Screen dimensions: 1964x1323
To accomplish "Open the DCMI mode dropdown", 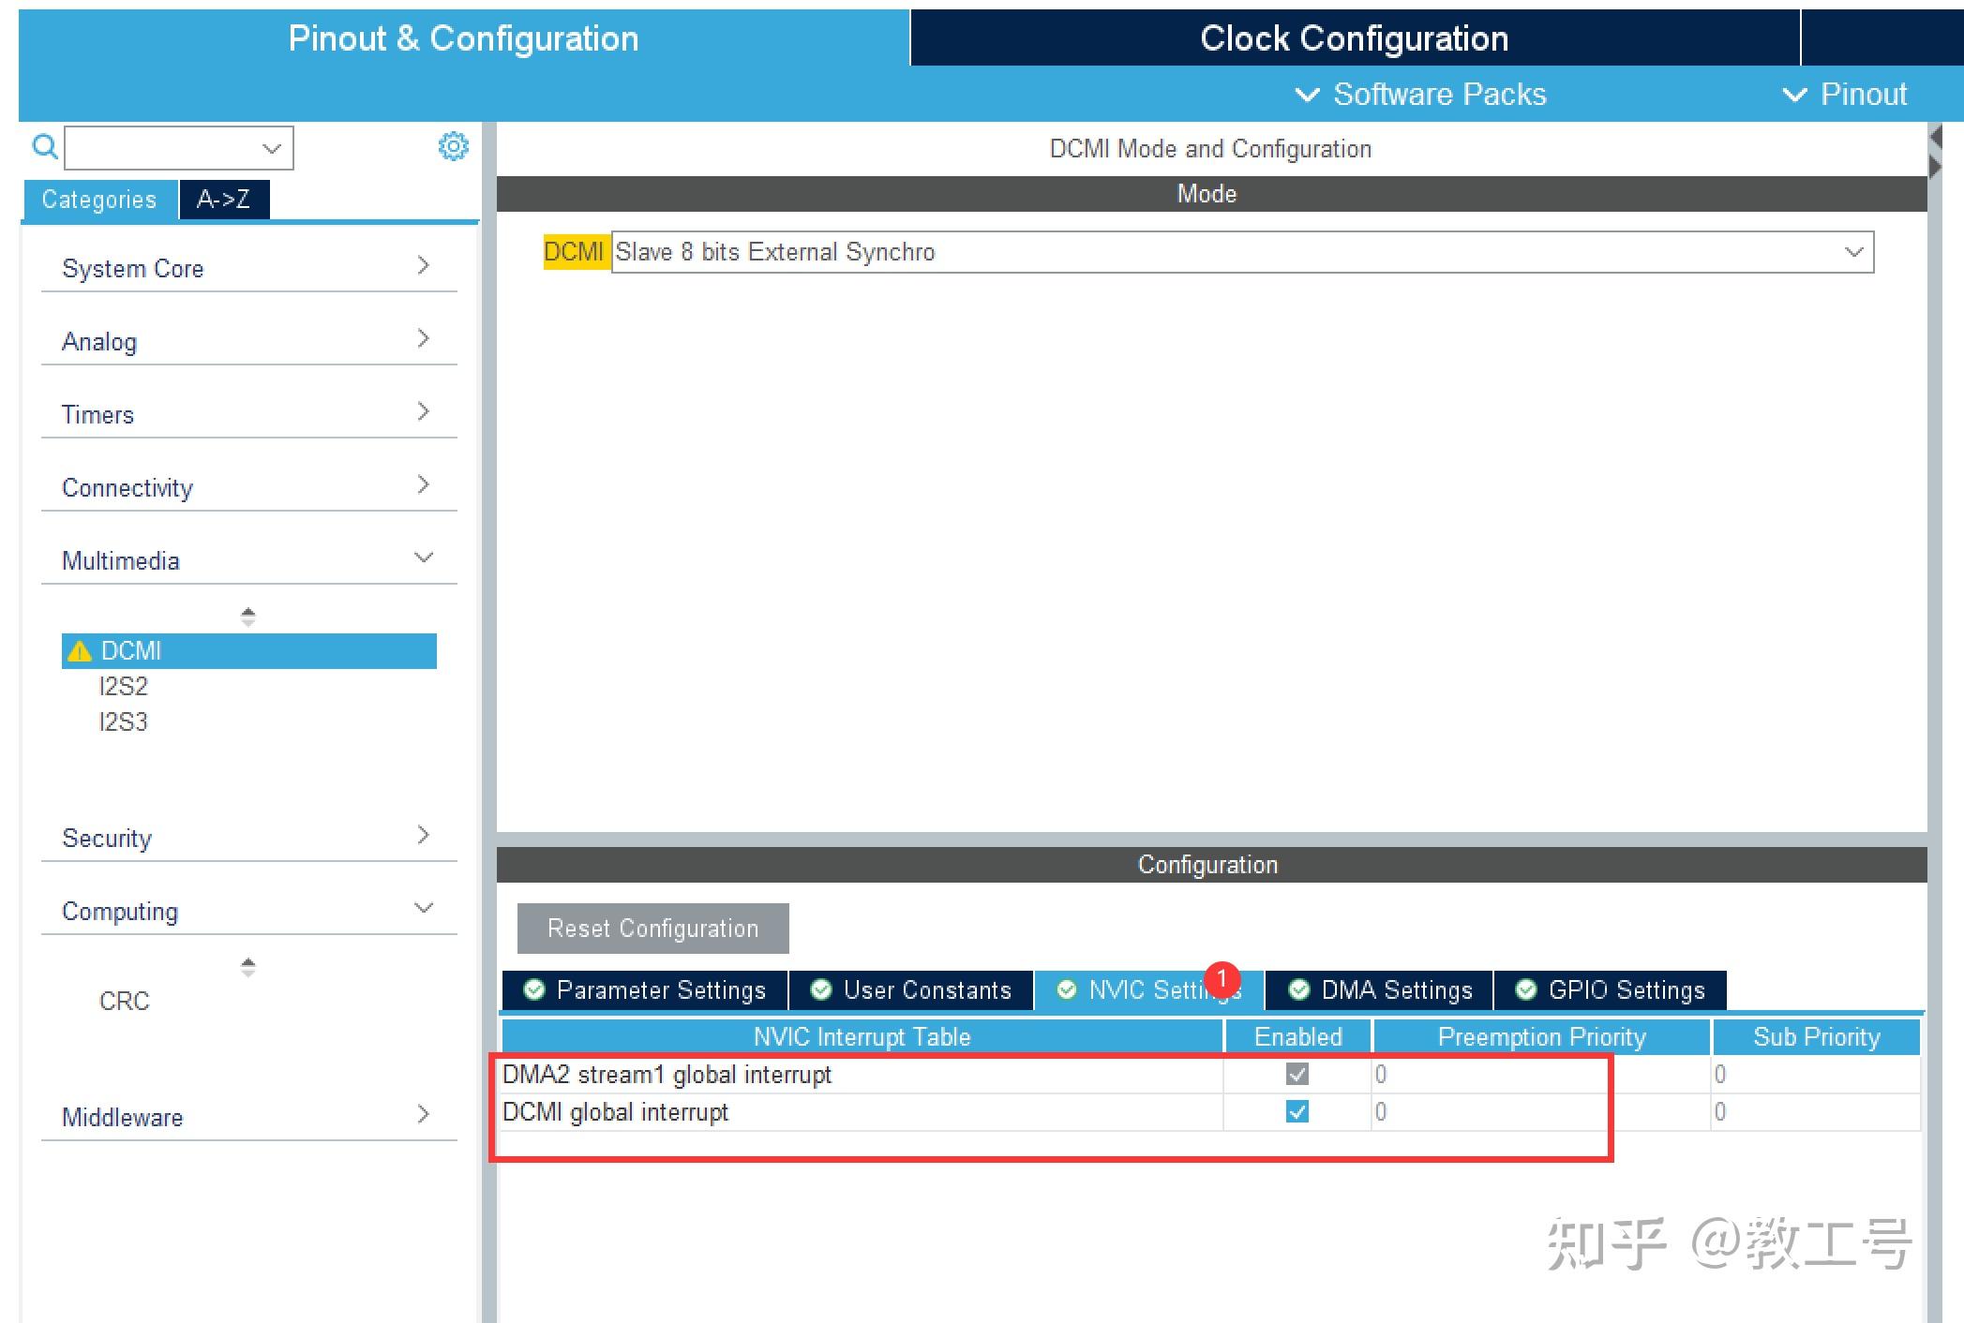I will 1853,251.
